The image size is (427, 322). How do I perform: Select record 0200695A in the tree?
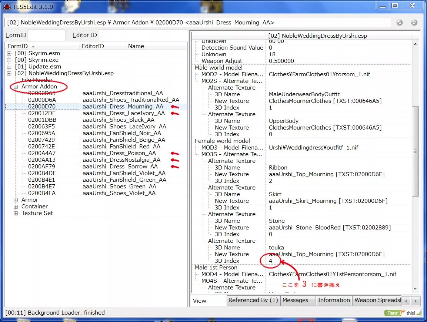[42, 133]
